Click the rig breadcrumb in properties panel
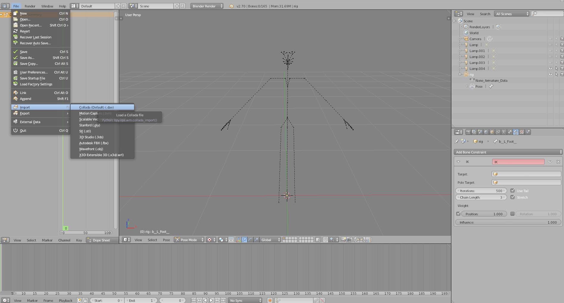 tap(478, 142)
